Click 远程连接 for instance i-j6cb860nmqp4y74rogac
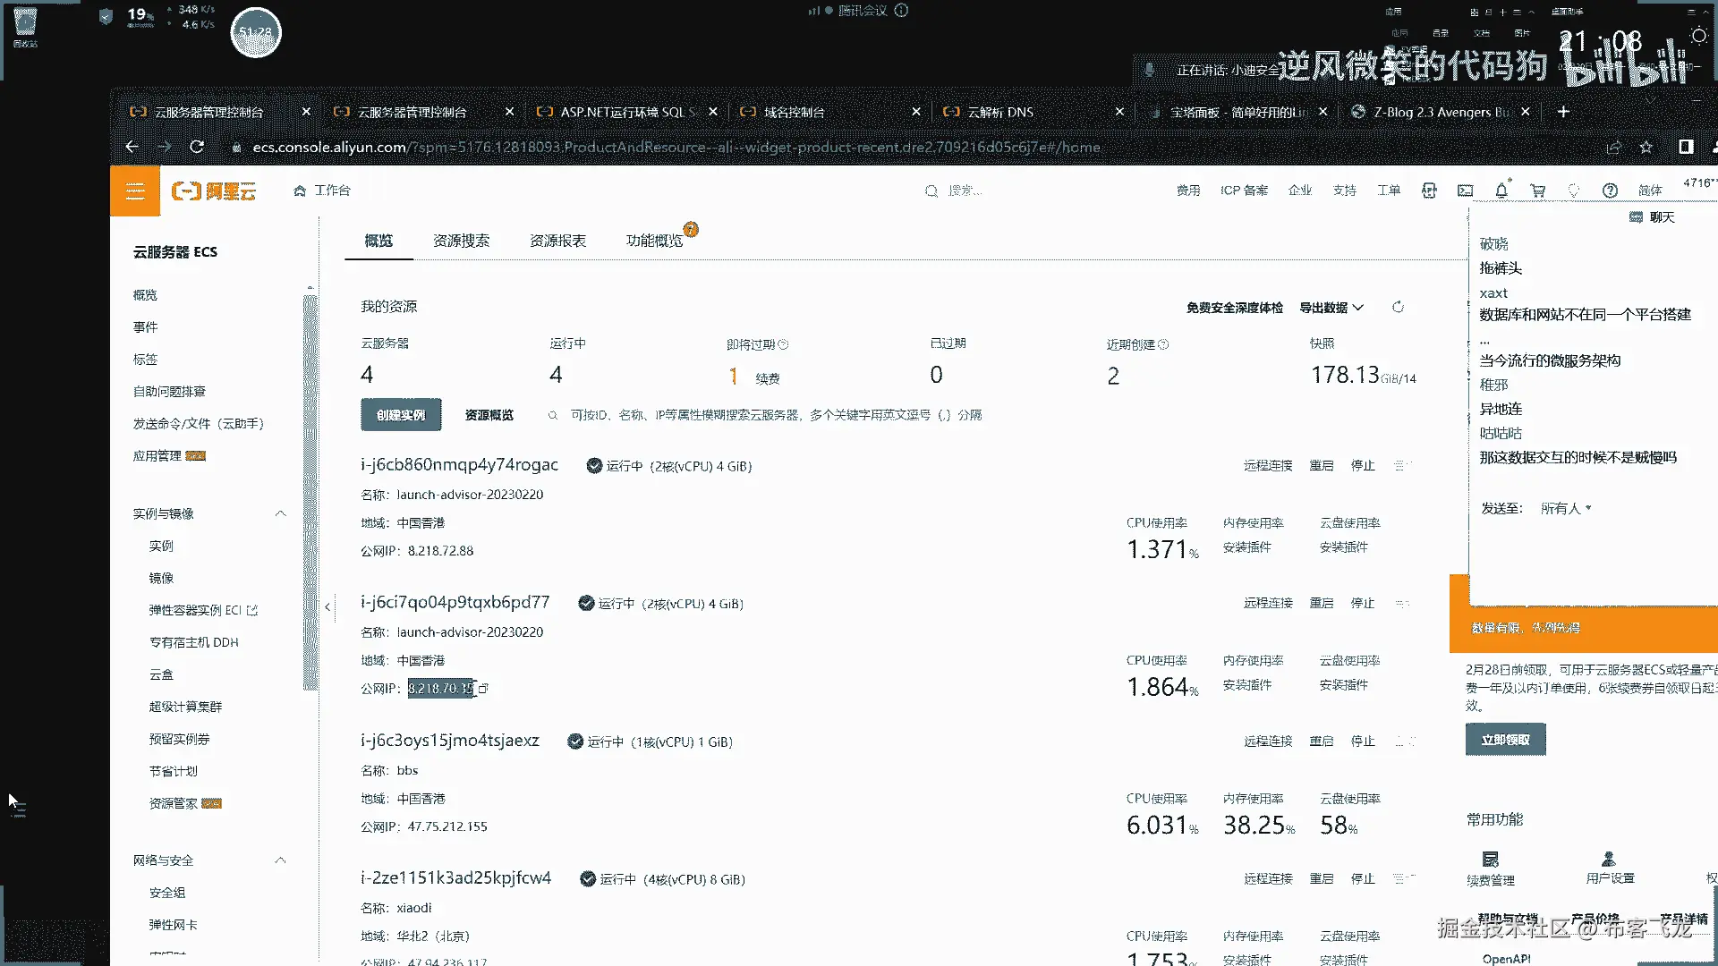This screenshot has height=966, width=1718. pyautogui.click(x=1267, y=466)
